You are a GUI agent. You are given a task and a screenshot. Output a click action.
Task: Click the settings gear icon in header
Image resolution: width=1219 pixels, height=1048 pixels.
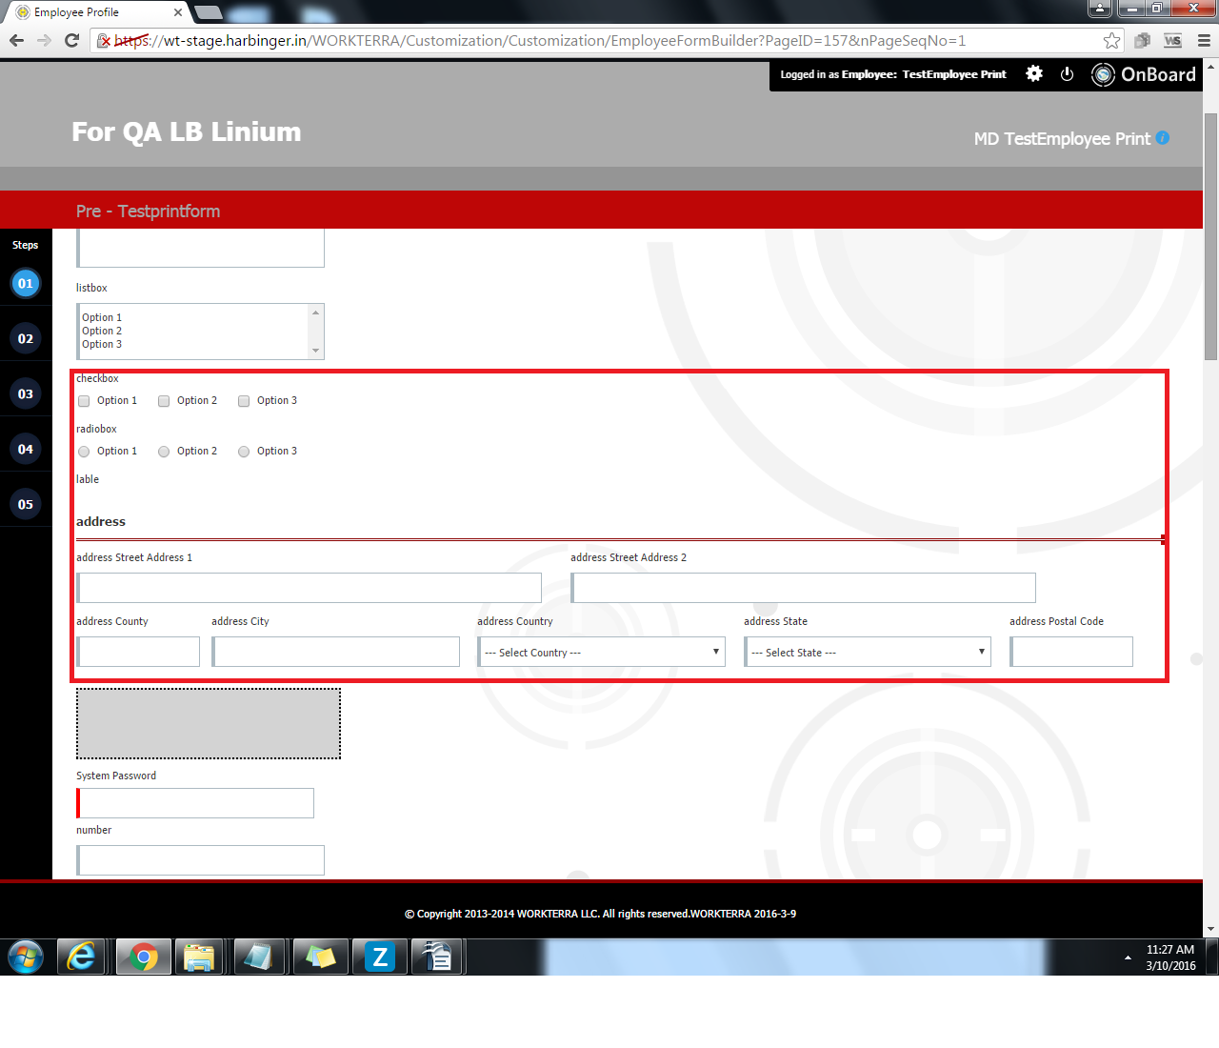(x=1034, y=74)
